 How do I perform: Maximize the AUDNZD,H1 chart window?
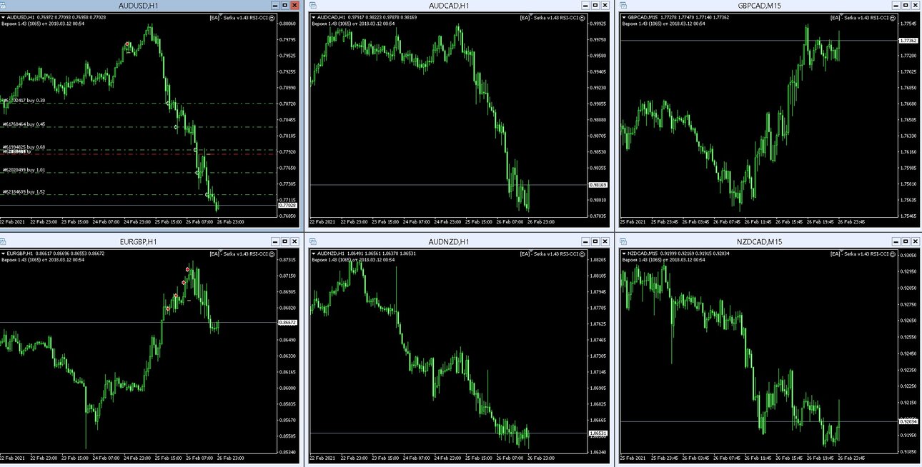coord(594,241)
